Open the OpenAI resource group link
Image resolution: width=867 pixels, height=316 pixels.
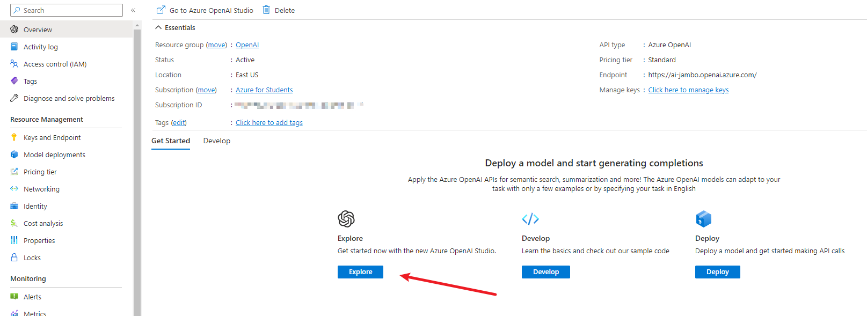pos(247,45)
